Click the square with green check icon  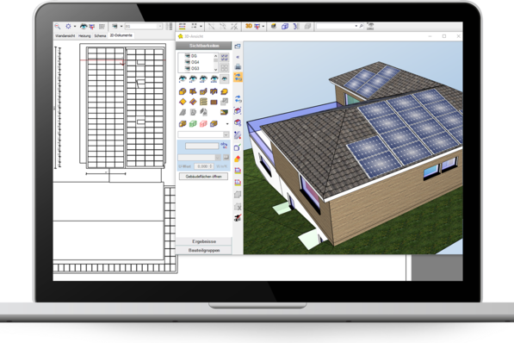coord(238,147)
